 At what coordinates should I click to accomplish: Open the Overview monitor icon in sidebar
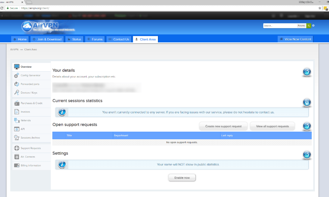16,67
